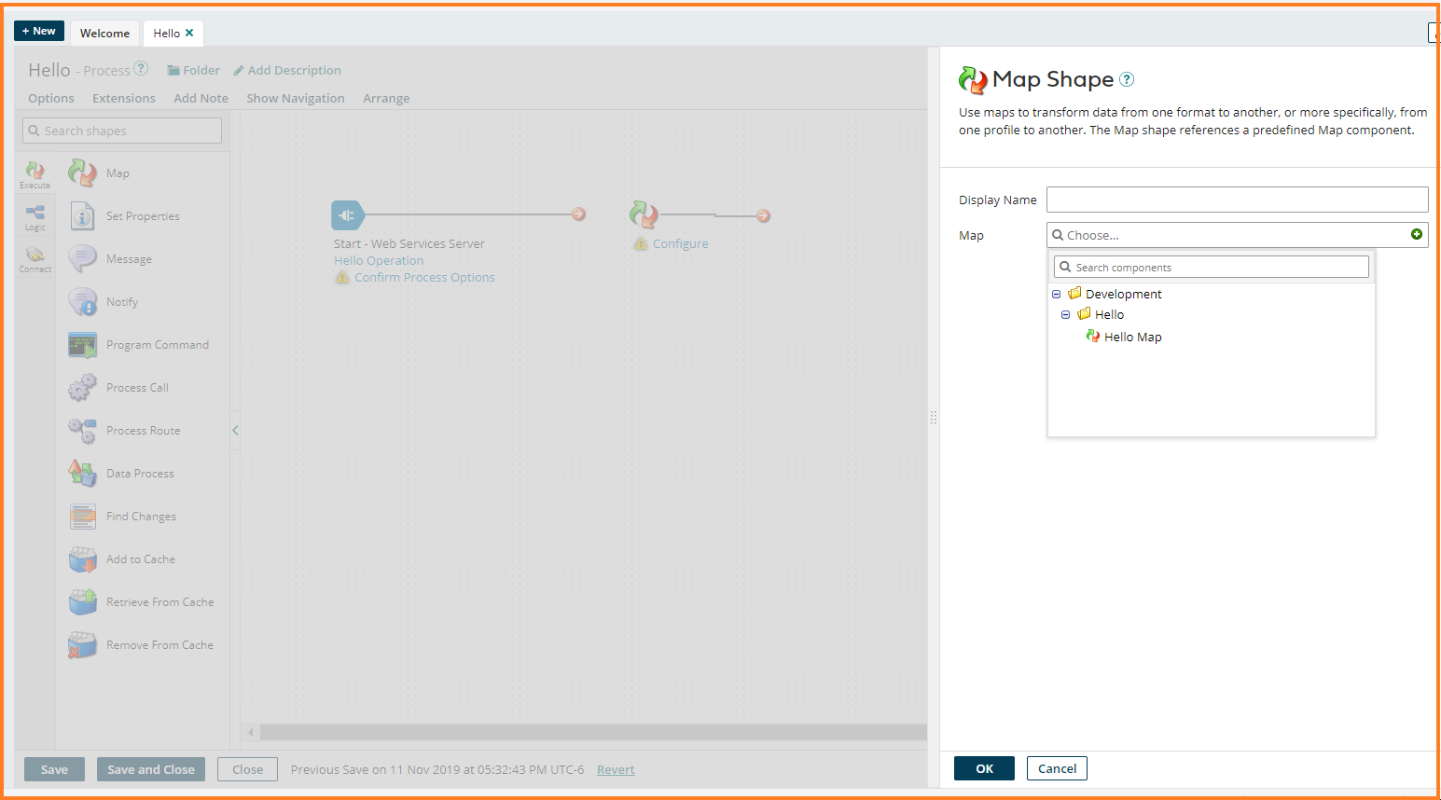Click the Map shape icon in palette
Screen dimensions: 1441x800
(82, 172)
